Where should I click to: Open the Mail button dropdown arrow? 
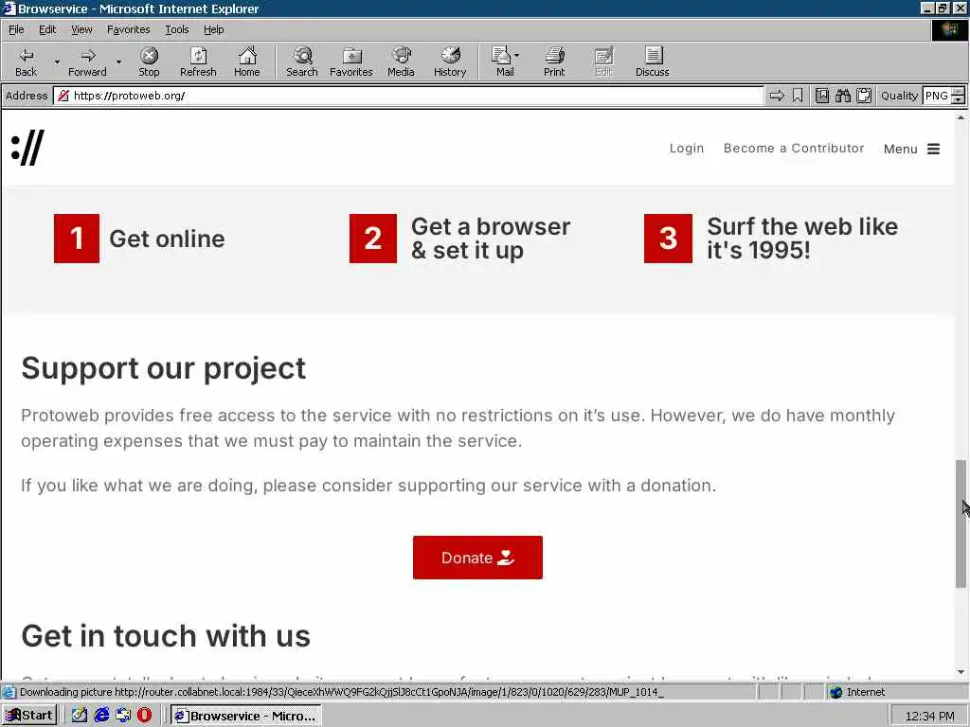coord(517,56)
